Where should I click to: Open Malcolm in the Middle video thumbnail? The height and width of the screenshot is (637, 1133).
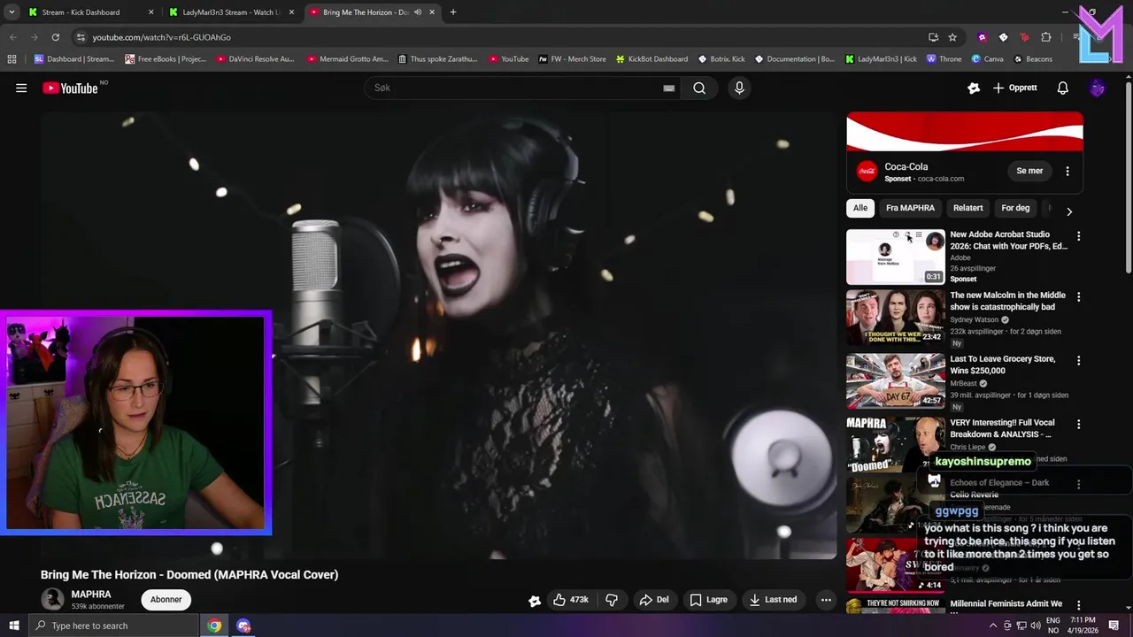(896, 317)
